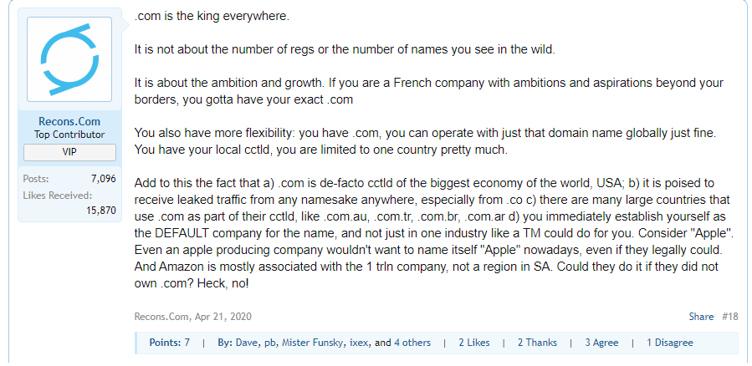Open the Apr 21, 2020 post permalink
The width and height of the screenshot is (752, 366).
225,317
